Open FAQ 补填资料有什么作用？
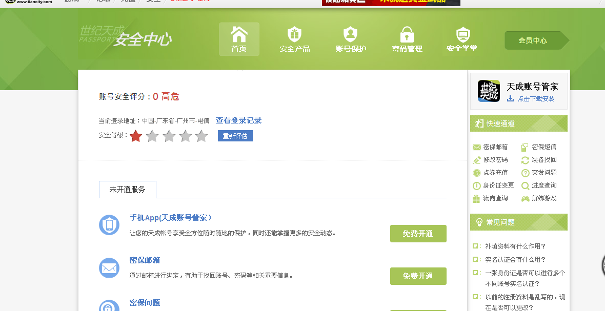The width and height of the screenshot is (605, 311). (515, 246)
